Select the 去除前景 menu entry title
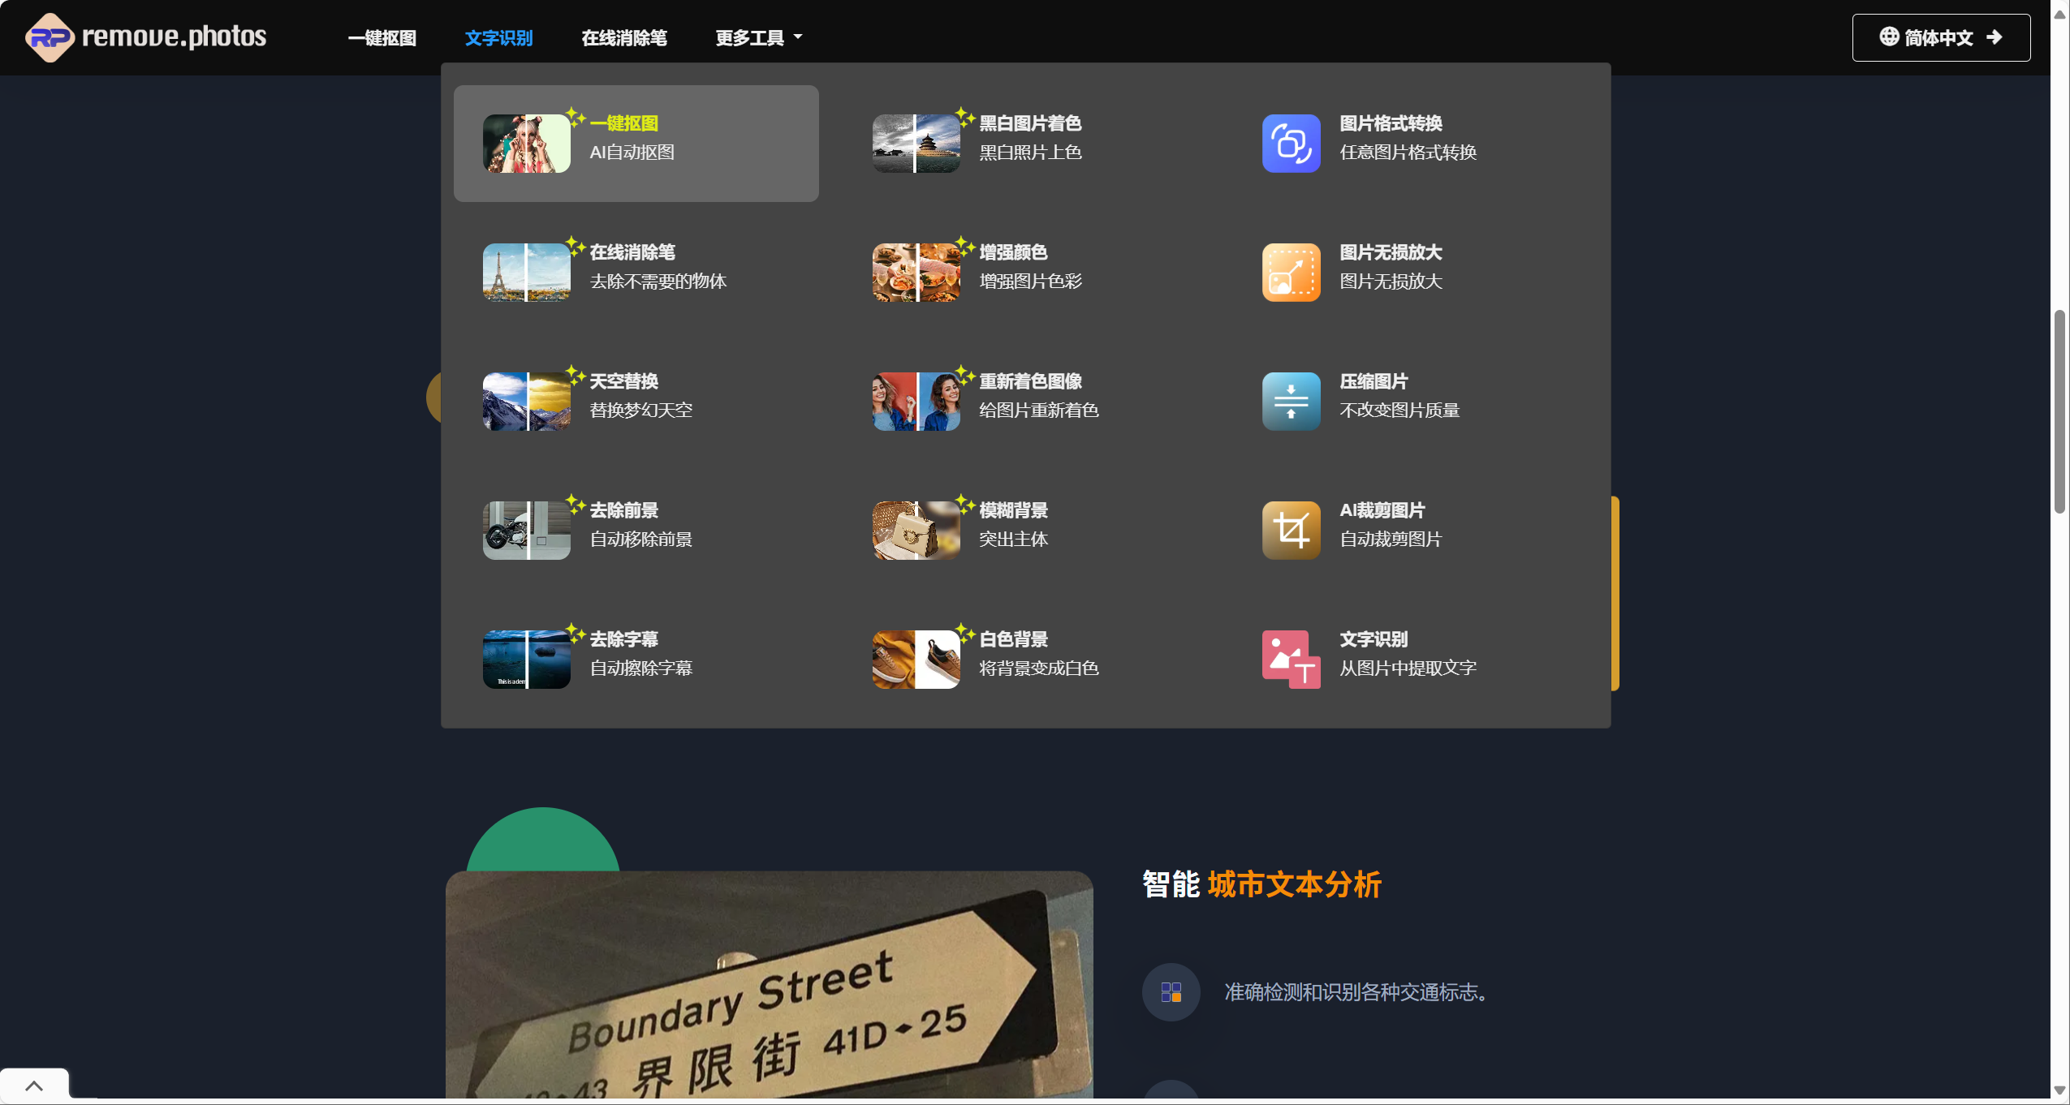 [623, 510]
